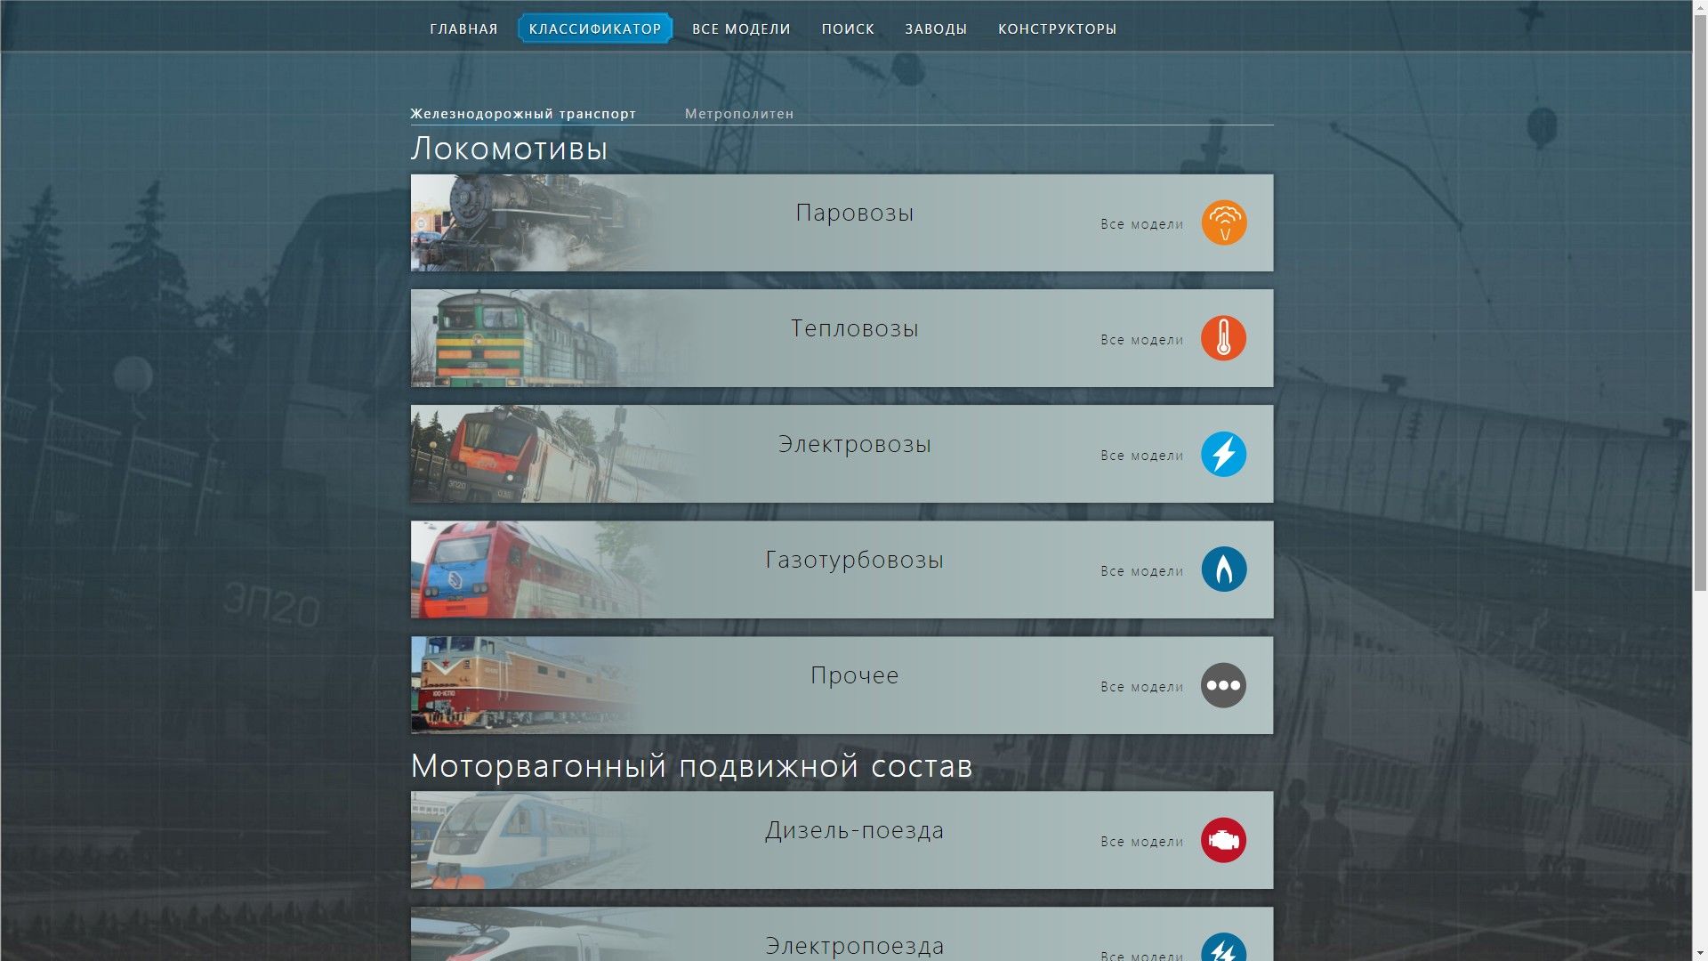Click the steam locomotive thumbnail photo
The image size is (1708, 961).
(534, 222)
